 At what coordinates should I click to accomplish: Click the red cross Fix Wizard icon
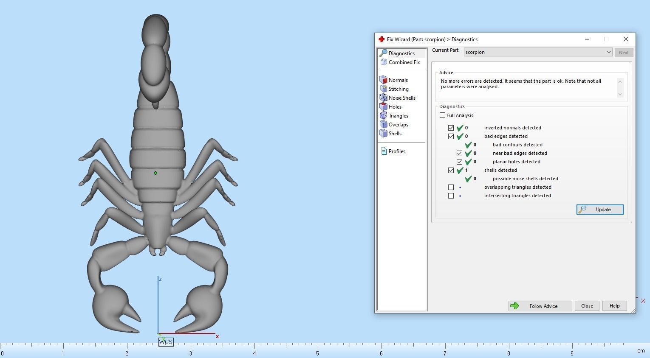point(381,39)
